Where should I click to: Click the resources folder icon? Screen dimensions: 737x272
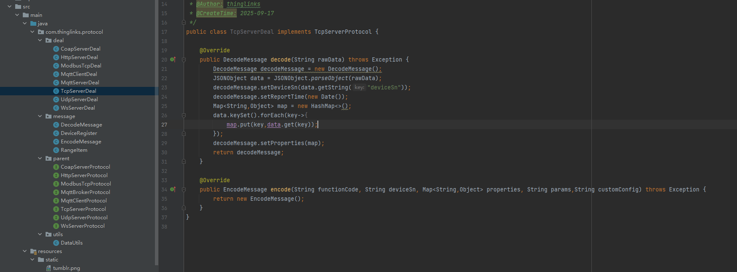point(33,251)
